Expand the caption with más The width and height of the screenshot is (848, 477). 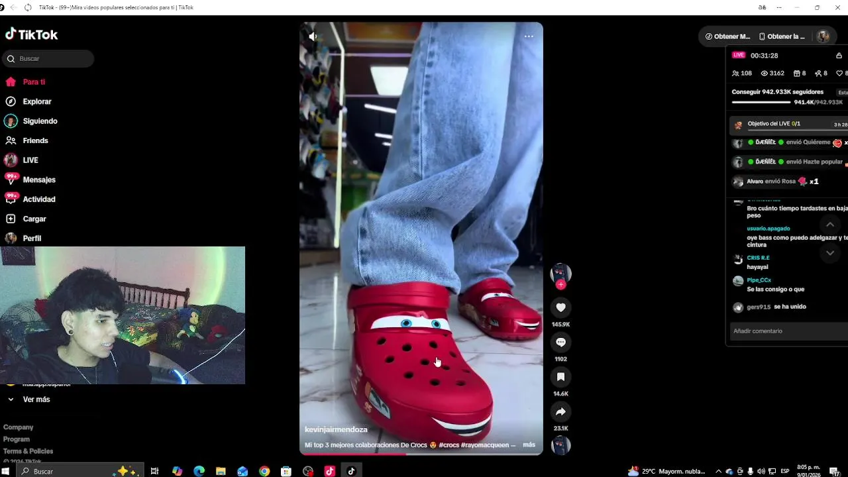click(529, 445)
